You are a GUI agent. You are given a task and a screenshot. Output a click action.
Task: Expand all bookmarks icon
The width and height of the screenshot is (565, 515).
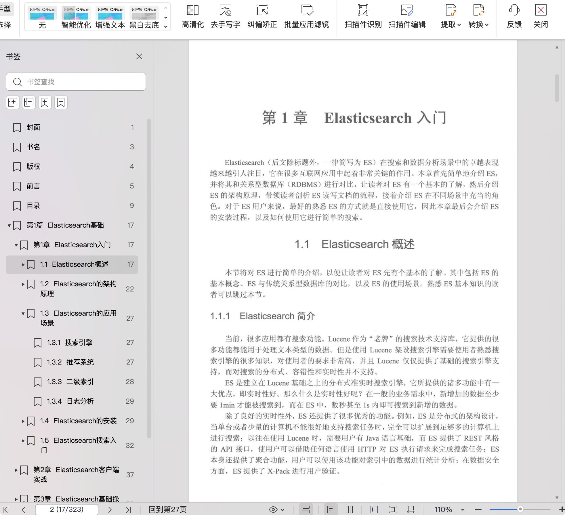click(x=13, y=102)
